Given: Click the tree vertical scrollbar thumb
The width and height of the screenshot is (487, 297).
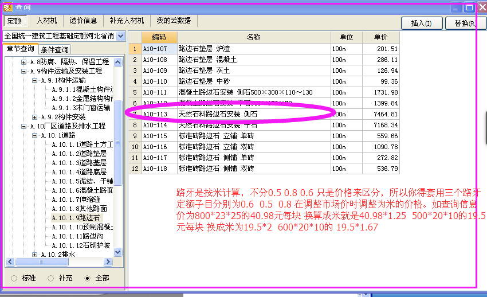Looking at the screenshot, I should coord(117,143).
